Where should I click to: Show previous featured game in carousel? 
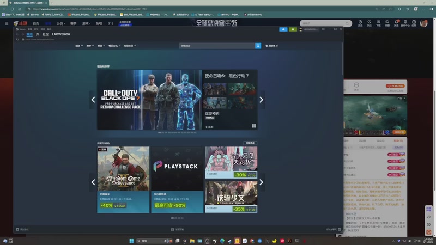(x=93, y=100)
